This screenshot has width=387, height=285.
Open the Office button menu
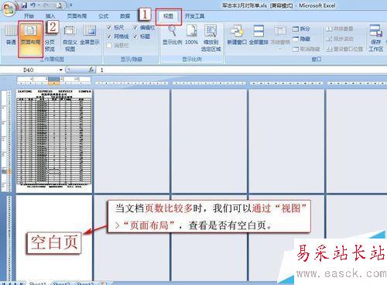(x=9, y=9)
